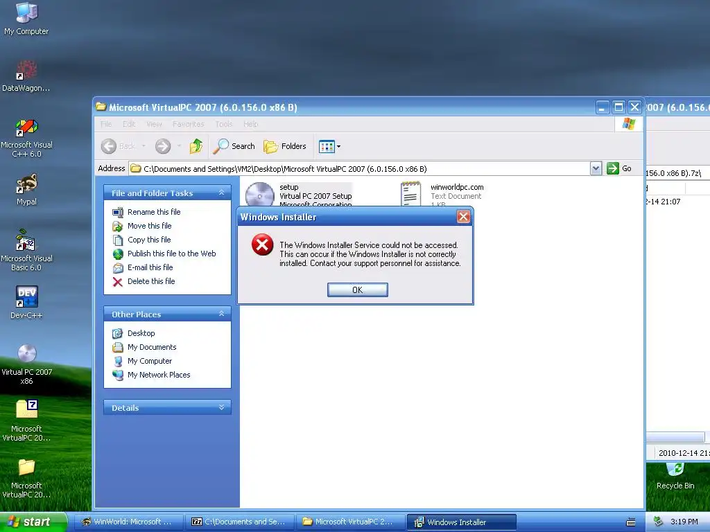Open the Help menu
710x532 pixels.
pos(250,124)
